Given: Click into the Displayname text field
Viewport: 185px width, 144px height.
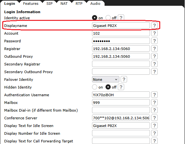Looking at the screenshot, I should [121, 26].
